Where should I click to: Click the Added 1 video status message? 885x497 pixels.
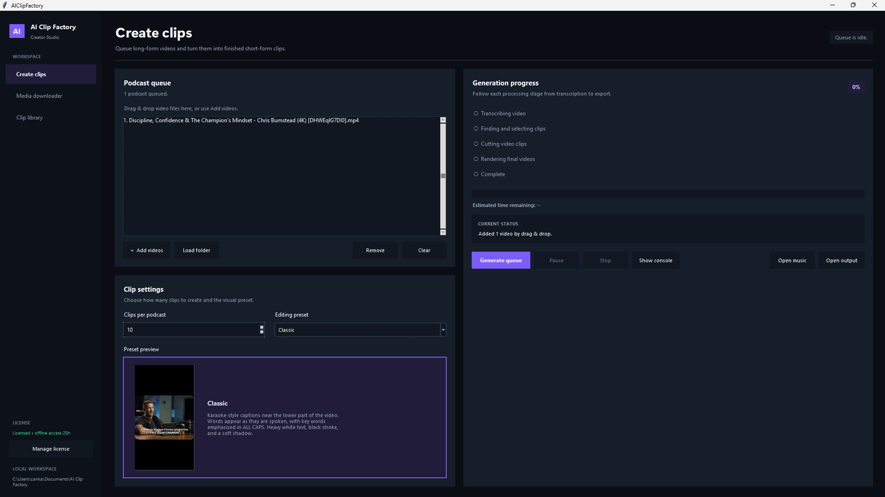pyautogui.click(x=515, y=234)
